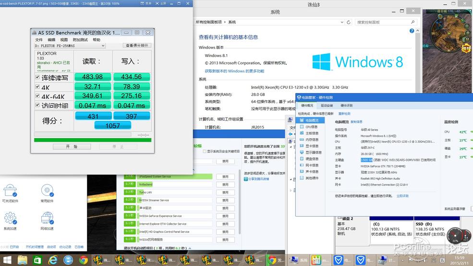Select 其他硬件 in hardware sidebar

tap(309, 178)
